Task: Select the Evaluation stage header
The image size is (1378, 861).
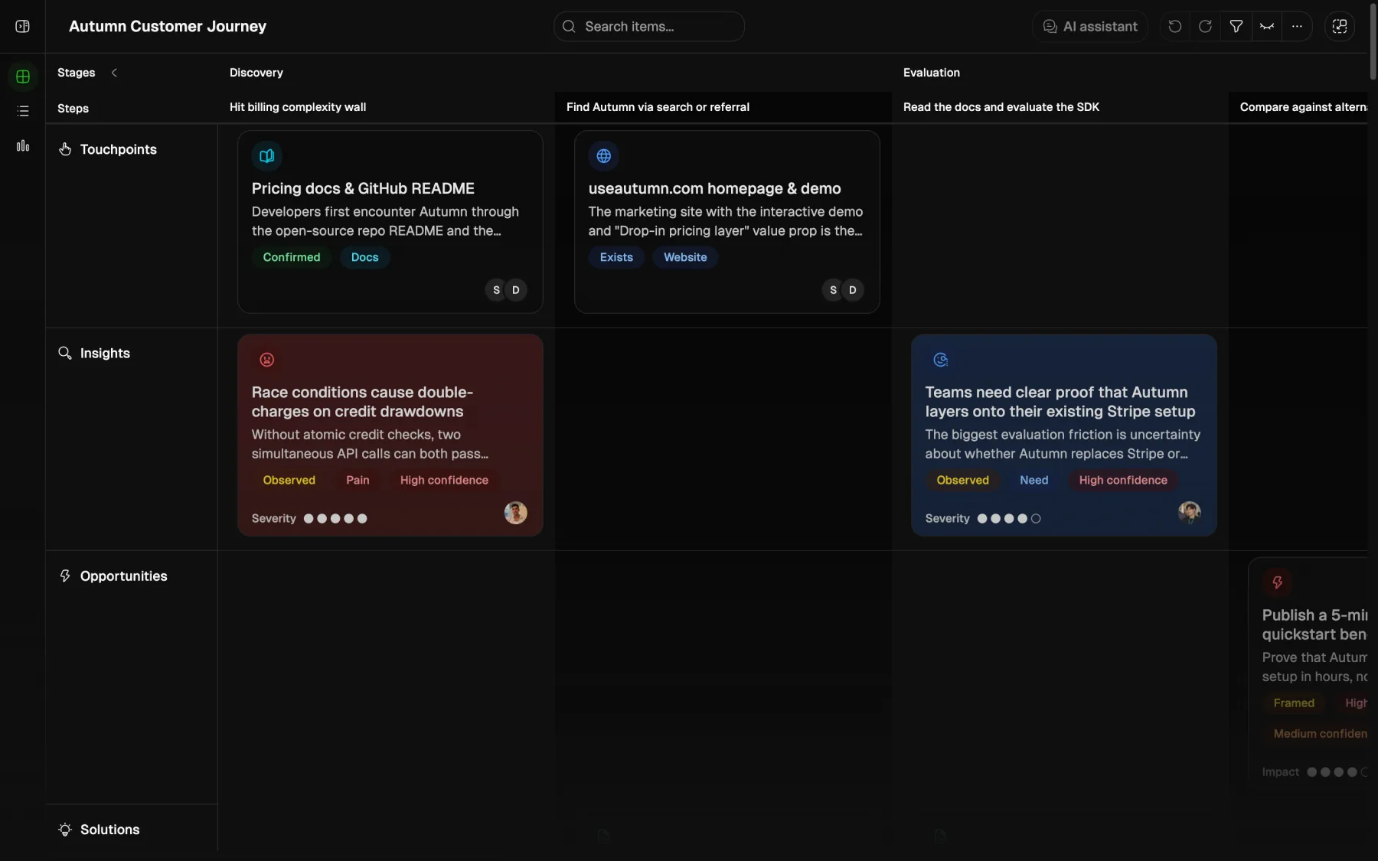Action: 932,73
